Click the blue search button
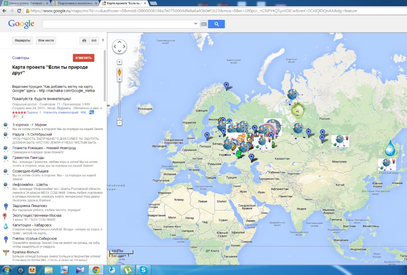Image resolution: width=407 pixels, height=275 pixels. coord(217,24)
